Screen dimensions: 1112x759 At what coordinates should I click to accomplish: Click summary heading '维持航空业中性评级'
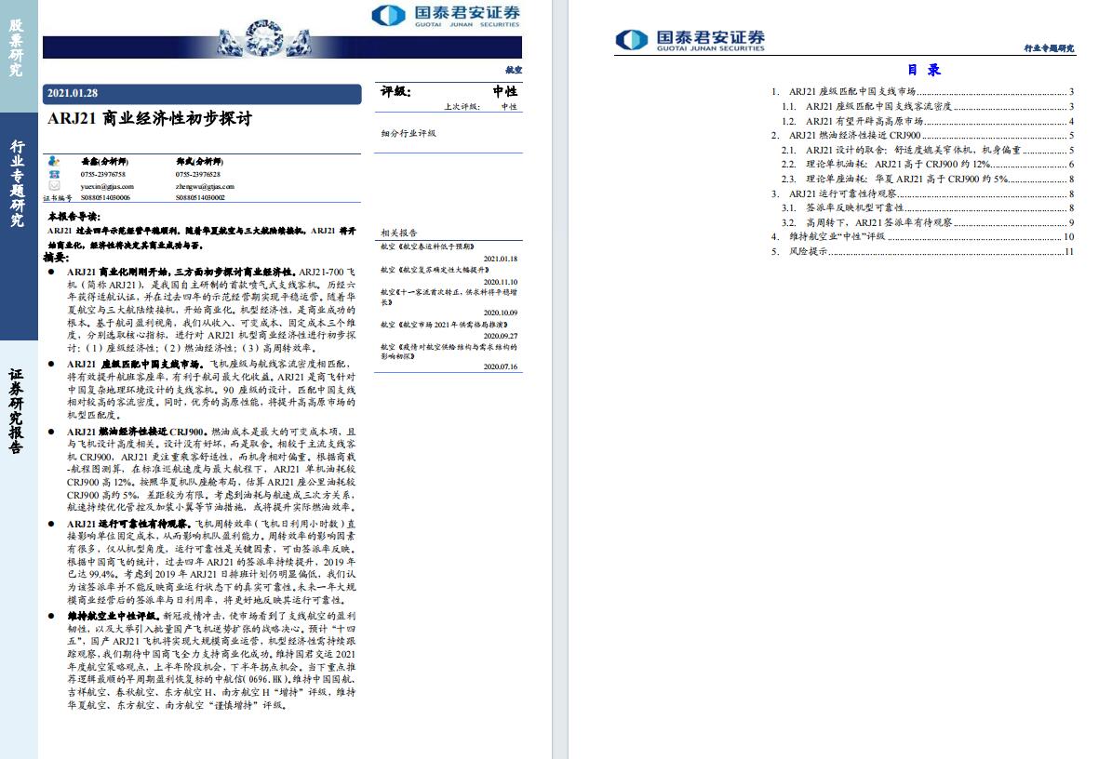click(x=112, y=616)
